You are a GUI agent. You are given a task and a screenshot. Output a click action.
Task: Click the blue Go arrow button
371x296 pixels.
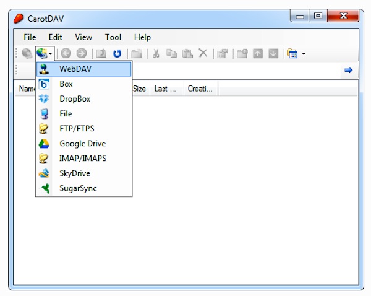click(349, 70)
